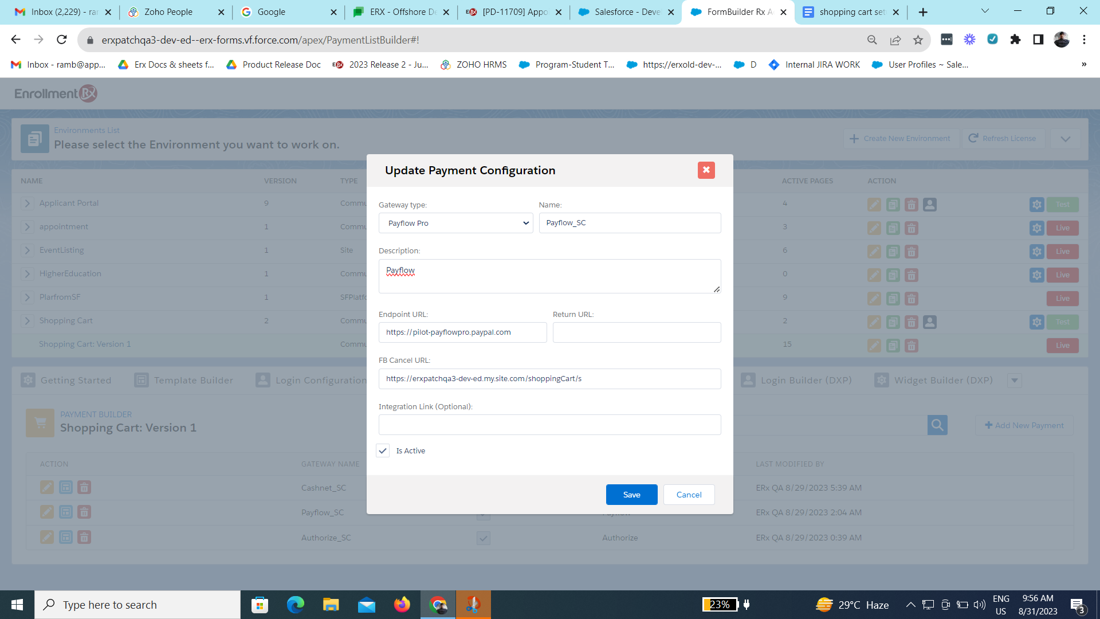
Task: Close the Update Payment Configuration dialog
Action: coord(706,170)
